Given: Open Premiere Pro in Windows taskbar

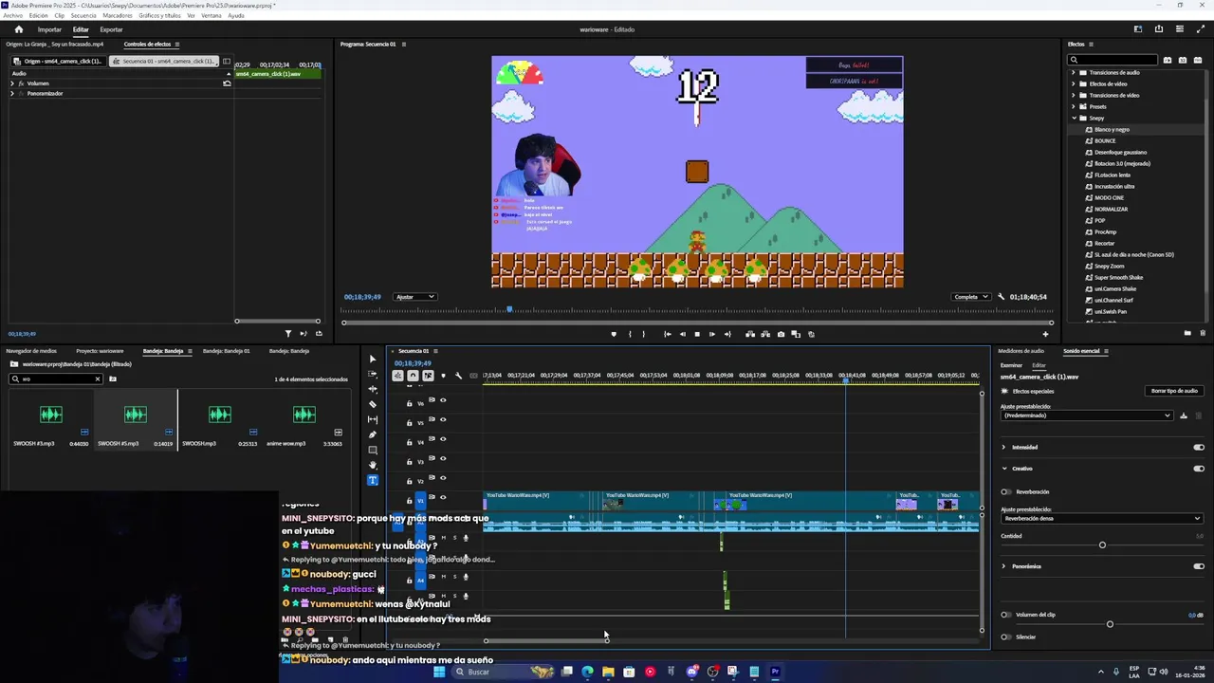Looking at the screenshot, I should [x=775, y=672].
